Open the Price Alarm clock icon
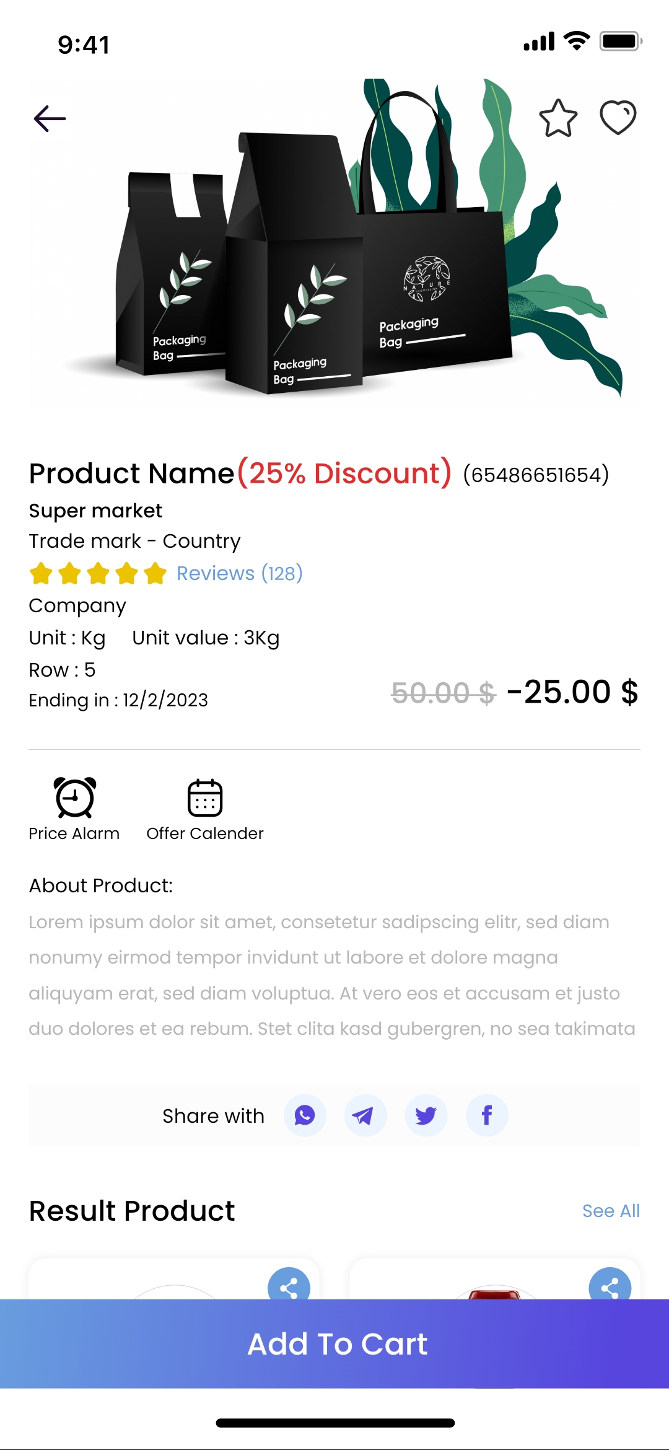The image size is (669, 1450). coord(74,798)
